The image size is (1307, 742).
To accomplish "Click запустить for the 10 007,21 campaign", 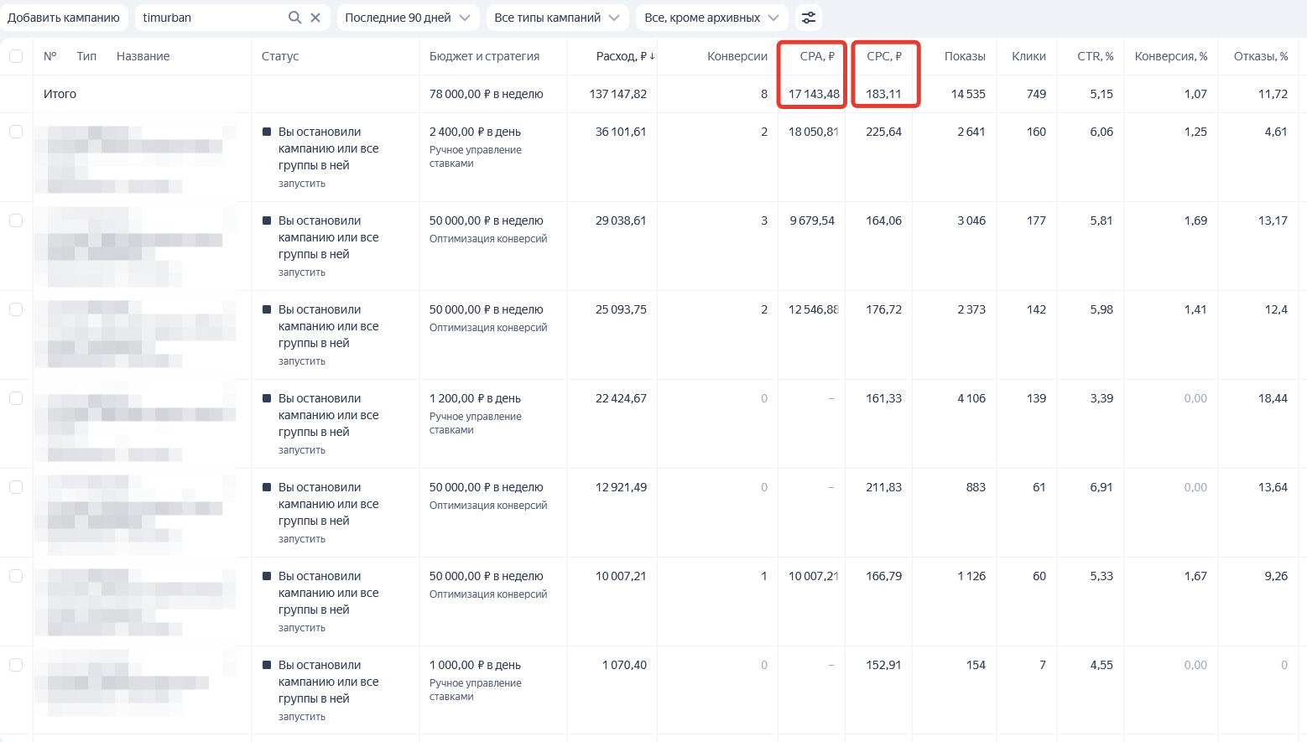I will click(x=302, y=628).
